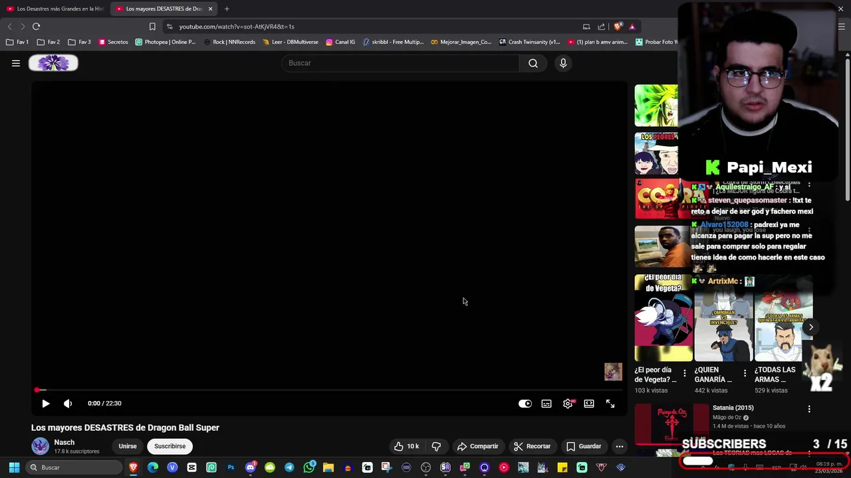Open options for '¿QUIEN GANARÍA ...' short
Screen dimensions: 851x478
tap(745, 373)
